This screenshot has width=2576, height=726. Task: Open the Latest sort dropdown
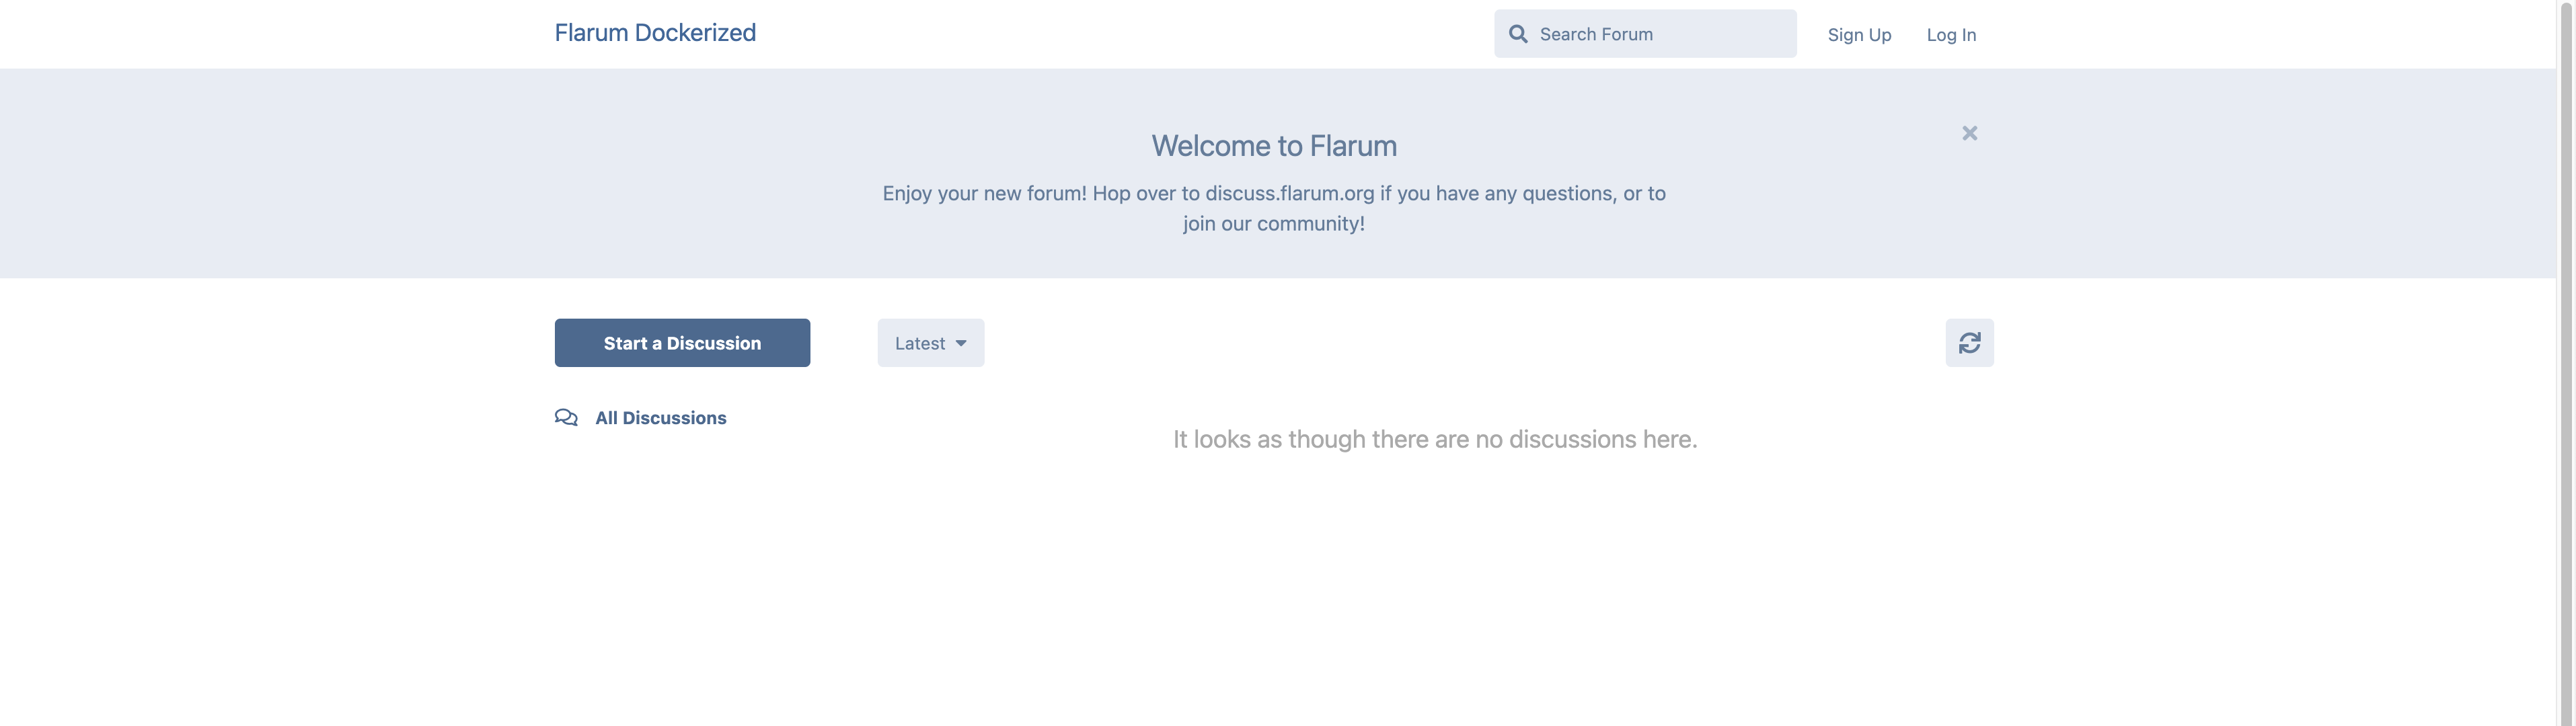(x=930, y=343)
